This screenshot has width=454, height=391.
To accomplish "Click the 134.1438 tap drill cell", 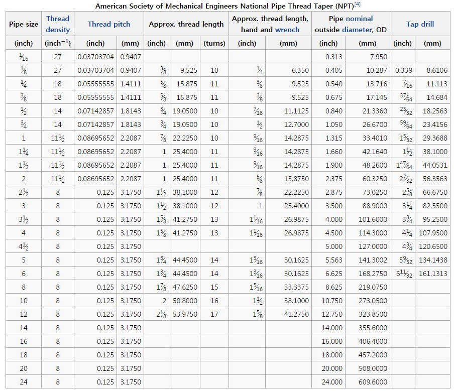I will pos(432,260).
